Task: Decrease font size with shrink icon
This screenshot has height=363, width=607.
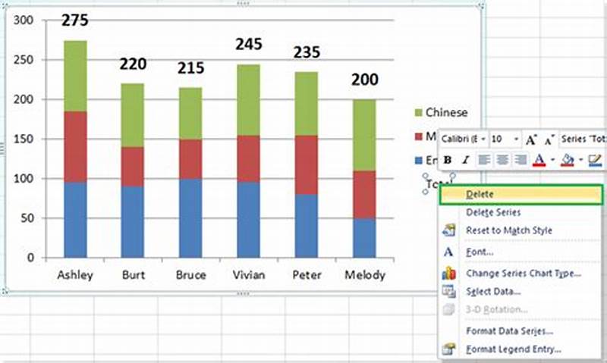Action: click(549, 139)
